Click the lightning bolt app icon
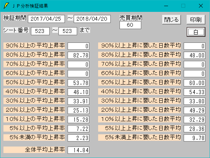 pyautogui.click(x=6, y=6)
